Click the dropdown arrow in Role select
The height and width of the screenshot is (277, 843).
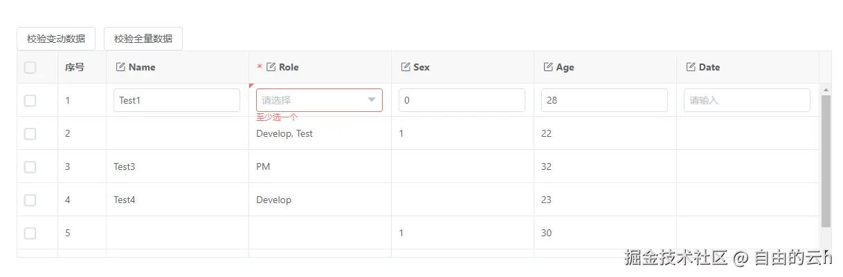coord(372,100)
